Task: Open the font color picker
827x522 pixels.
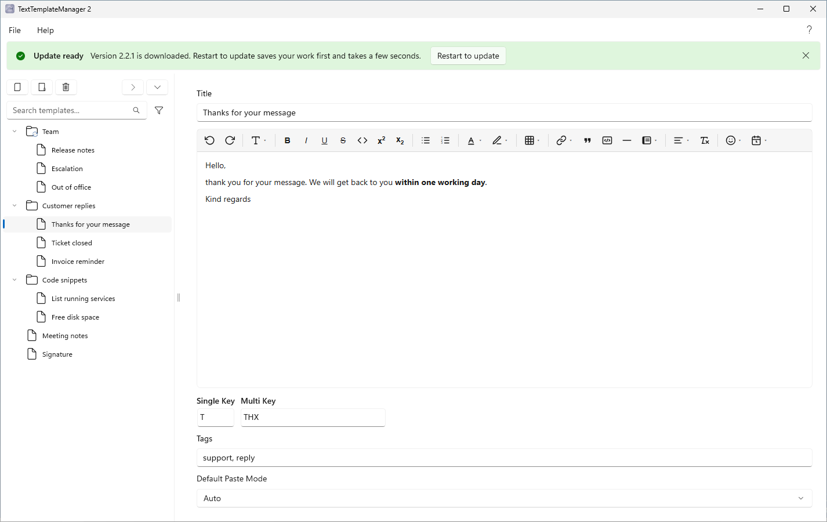Action: pyautogui.click(x=474, y=140)
